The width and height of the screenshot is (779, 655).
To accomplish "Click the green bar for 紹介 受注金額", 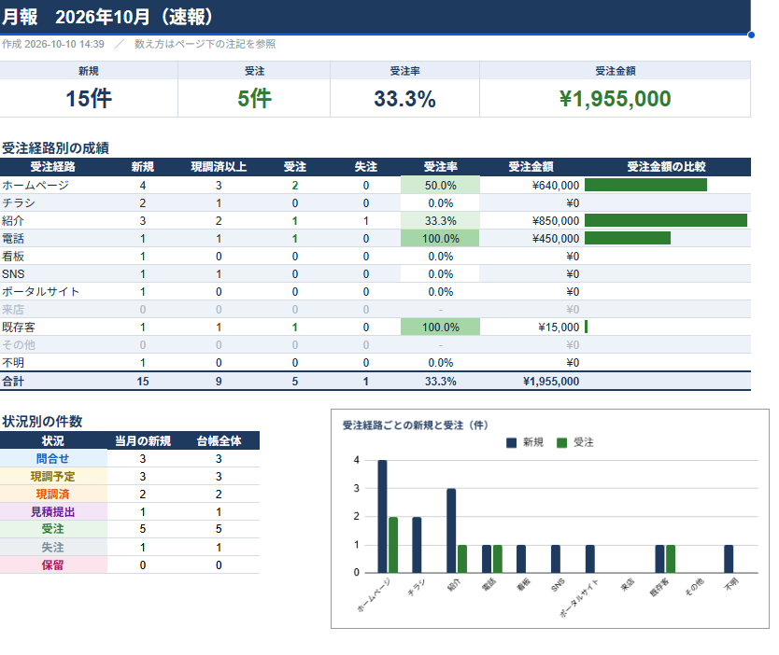I will [x=666, y=220].
